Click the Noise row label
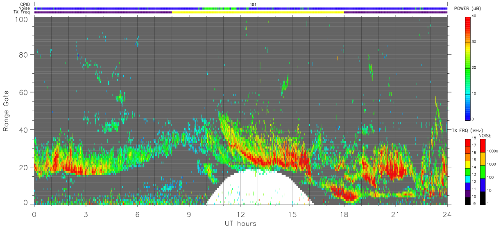The image size is (503, 232). click(25, 8)
